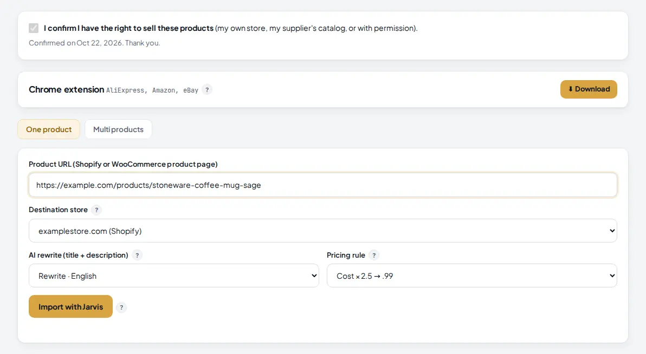Image resolution: width=646 pixels, height=354 pixels.
Task: Expand the AI rewrite language dropdown
Action: [x=174, y=276]
